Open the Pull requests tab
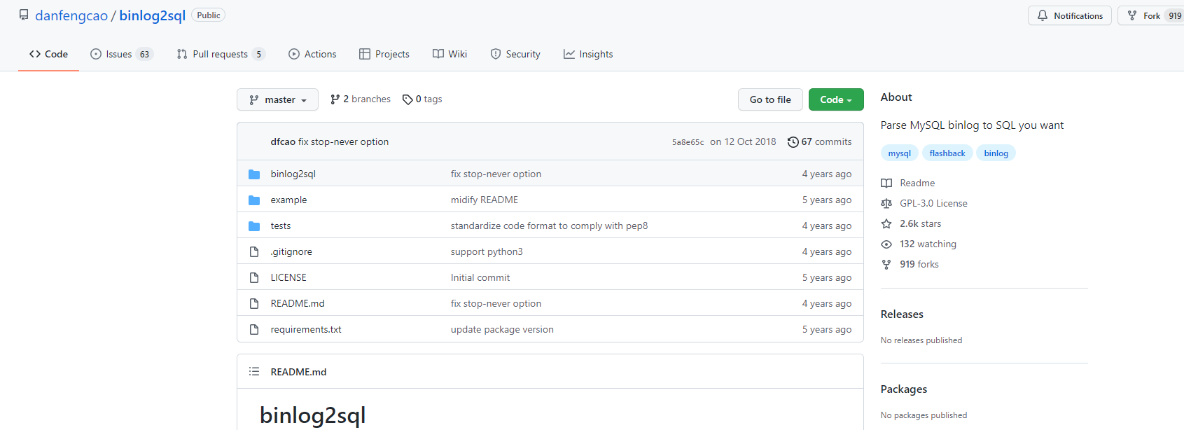The height and width of the screenshot is (430, 1184). click(221, 54)
